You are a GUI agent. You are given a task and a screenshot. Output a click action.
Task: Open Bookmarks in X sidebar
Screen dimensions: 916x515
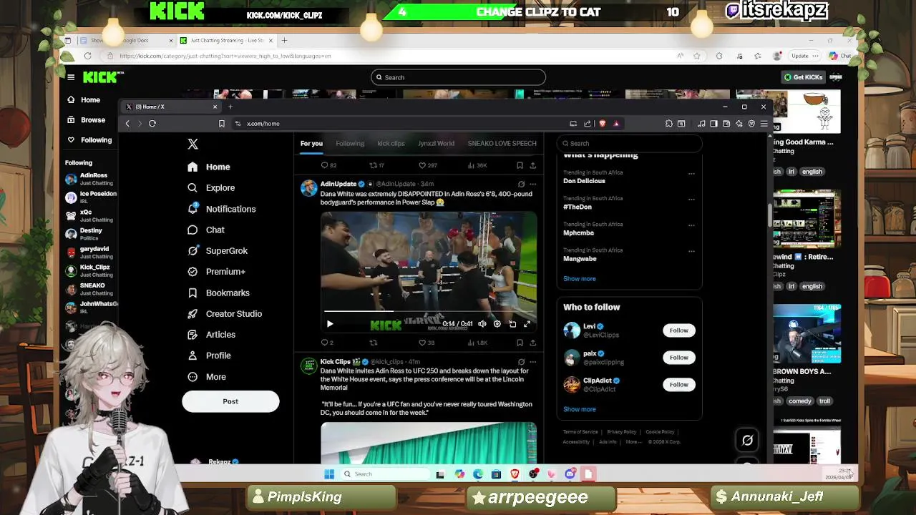(218, 293)
